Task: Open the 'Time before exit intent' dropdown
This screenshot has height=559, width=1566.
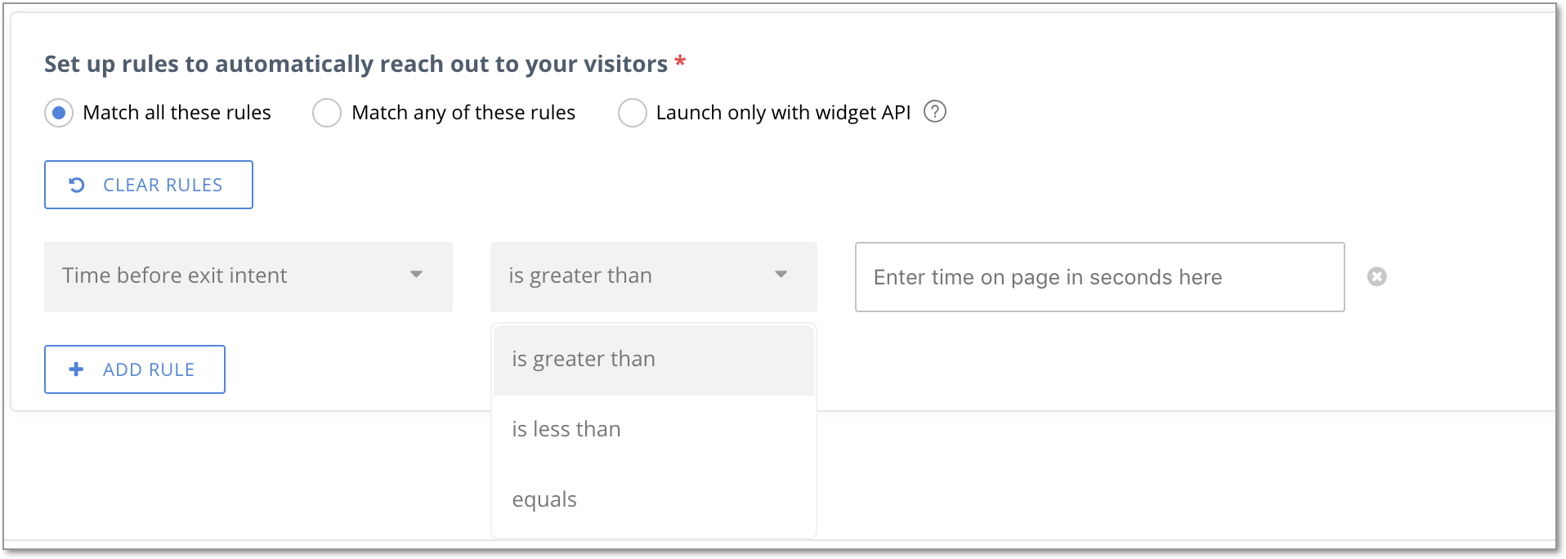Action: [248, 276]
